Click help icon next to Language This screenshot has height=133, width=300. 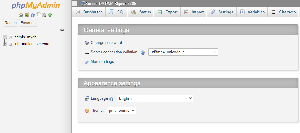click(x=111, y=99)
